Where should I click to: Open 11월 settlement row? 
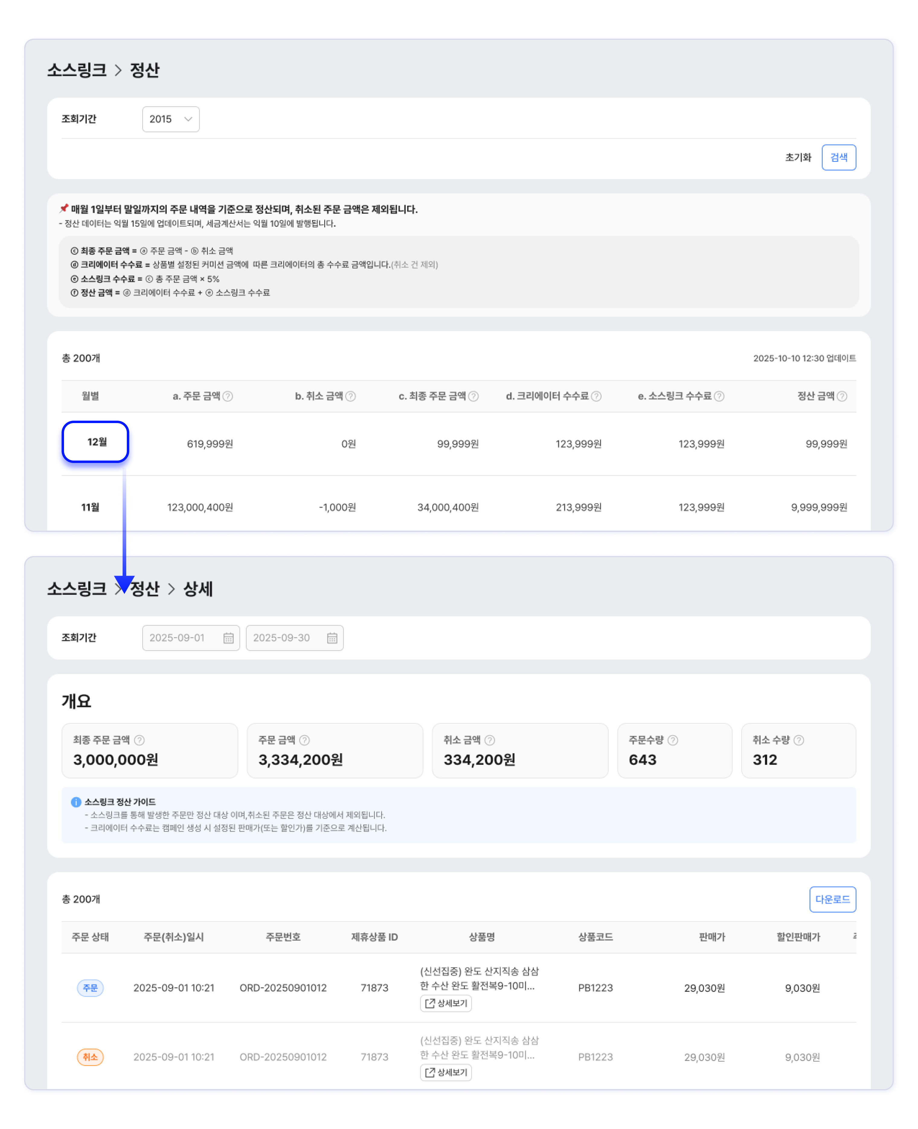pos(90,507)
